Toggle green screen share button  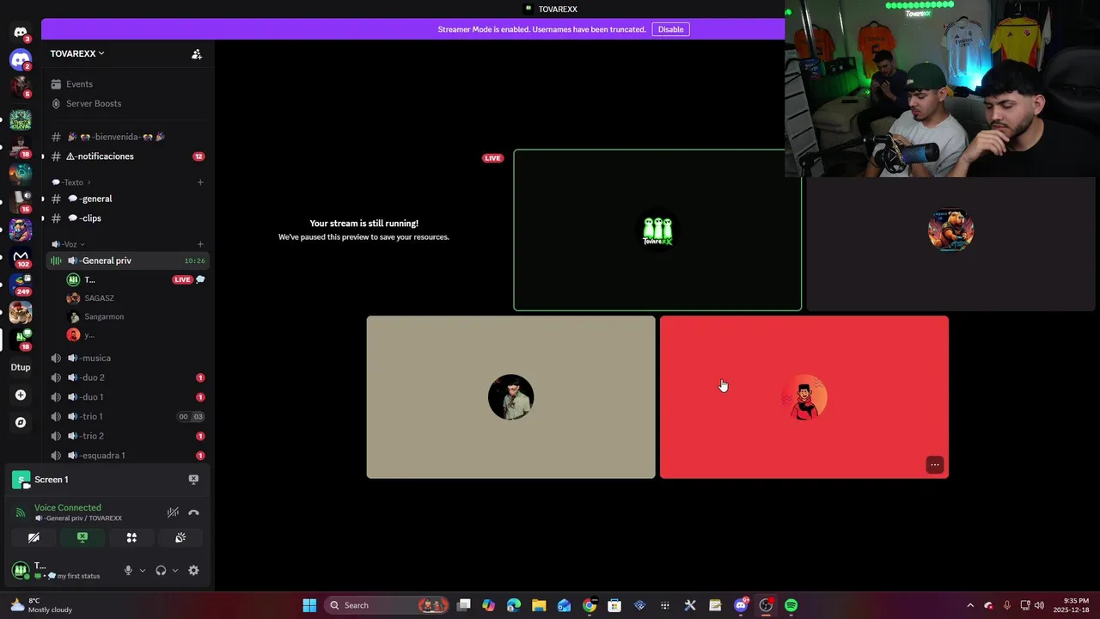[x=82, y=537]
